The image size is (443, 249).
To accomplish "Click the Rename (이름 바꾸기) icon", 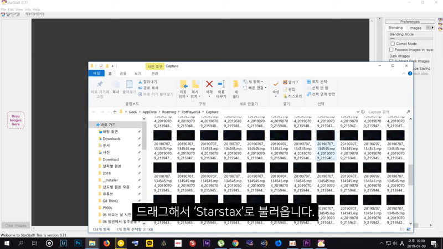I will [221, 84].
